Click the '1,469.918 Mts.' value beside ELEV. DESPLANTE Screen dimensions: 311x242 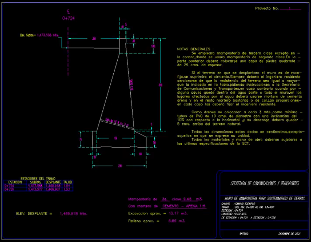[73, 214]
